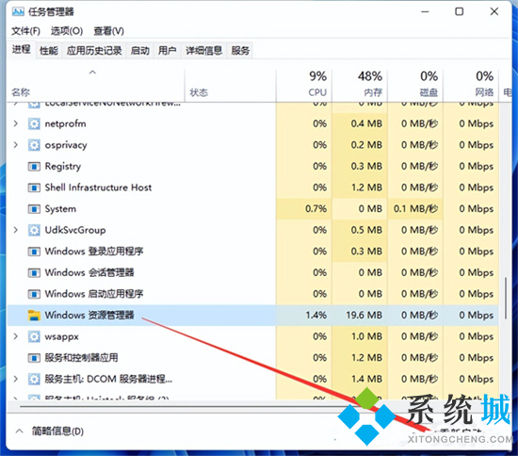Click the 1.4 MB memory value for DCOM
The image size is (518, 456).
(x=366, y=379)
